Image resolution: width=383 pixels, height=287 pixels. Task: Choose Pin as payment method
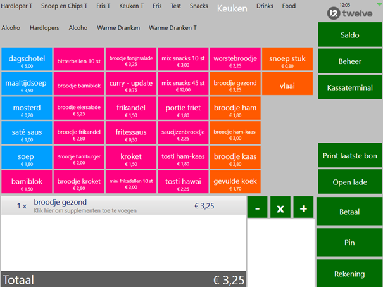coord(349,242)
